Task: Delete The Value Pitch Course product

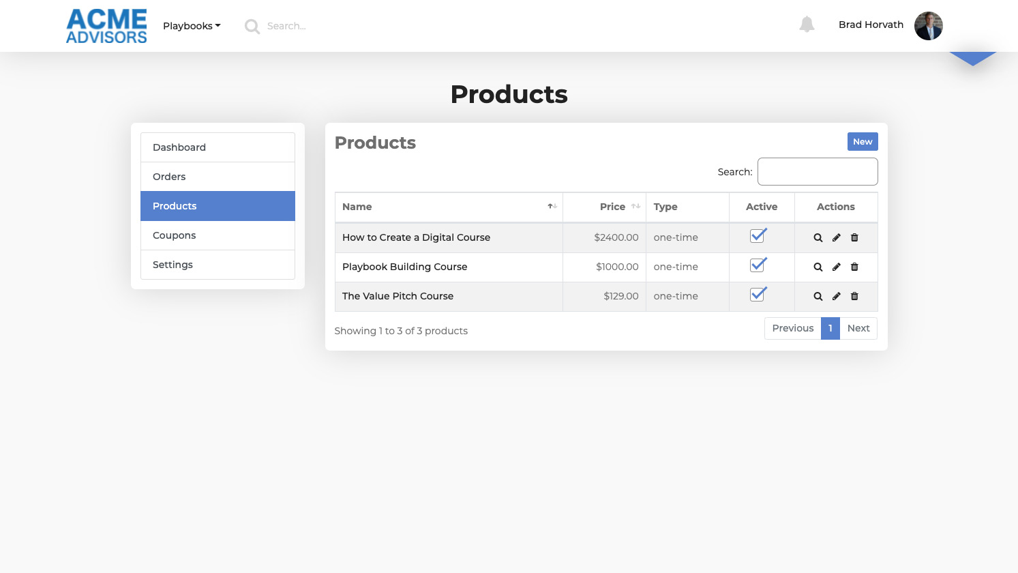Action: coord(854,297)
